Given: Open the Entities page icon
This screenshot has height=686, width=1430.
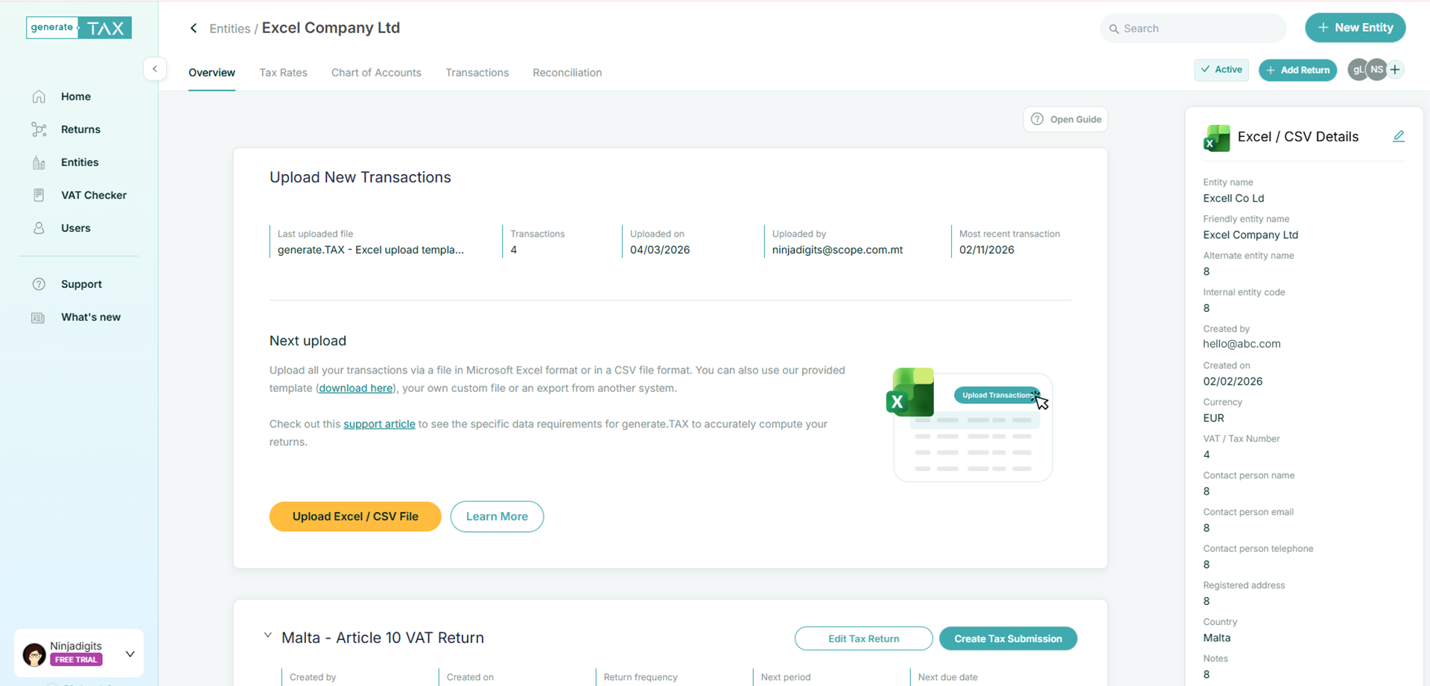Looking at the screenshot, I should click(x=39, y=162).
